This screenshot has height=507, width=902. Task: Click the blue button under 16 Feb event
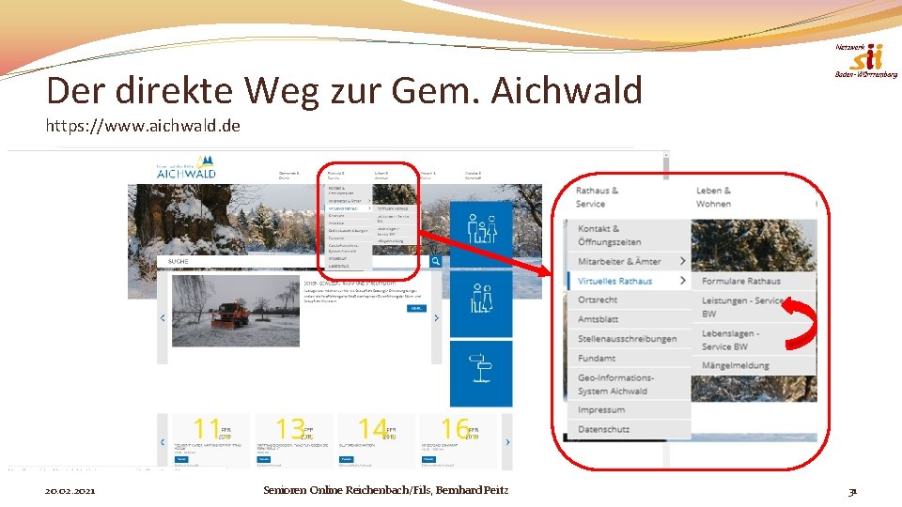428,459
